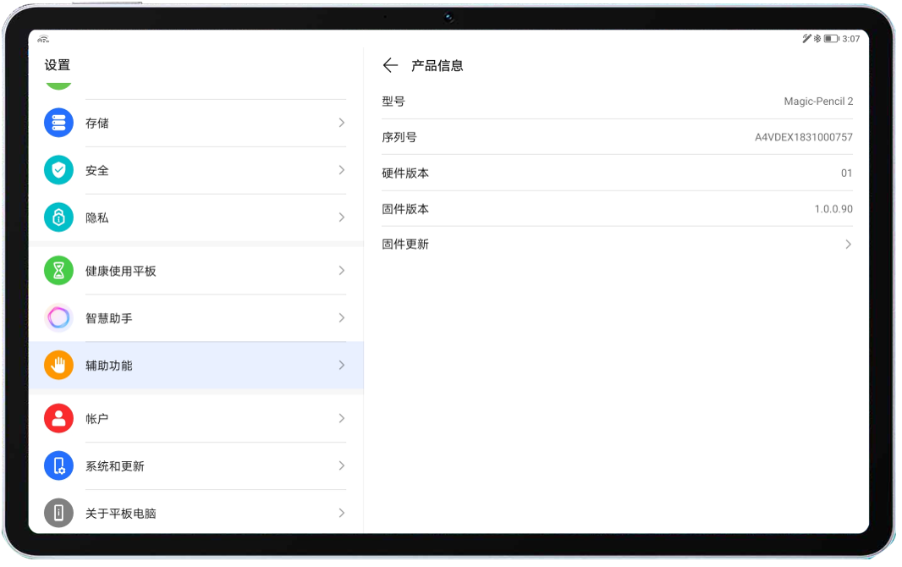Click the smart assistant (智慧助手) ring icon

[x=58, y=318]
